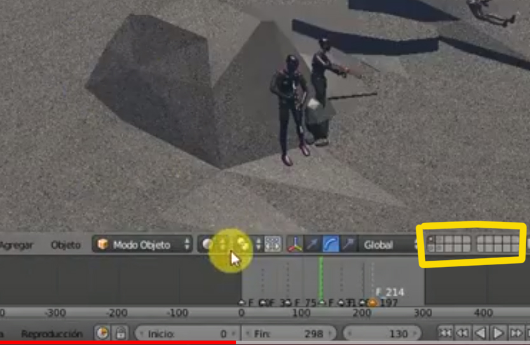
Task: Open the Agregar menu
Action: [17, 245]
